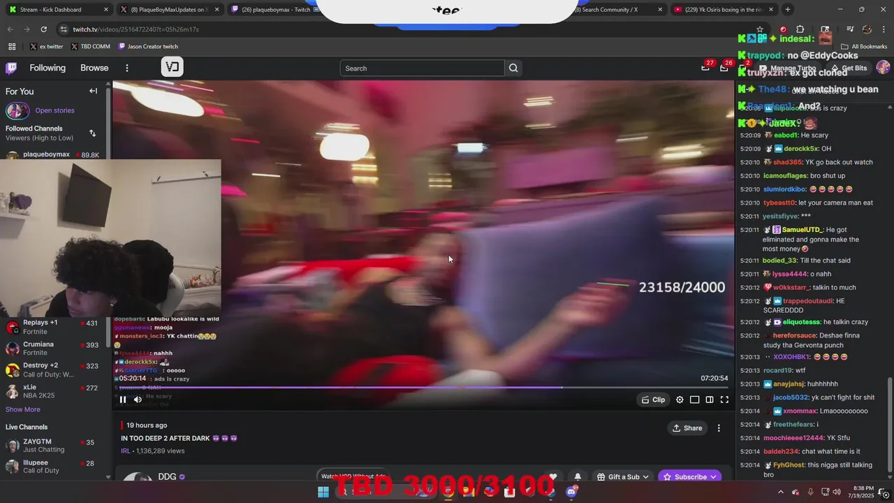
Task: Open ZAYGTM live channel
Action: [52, 445]
